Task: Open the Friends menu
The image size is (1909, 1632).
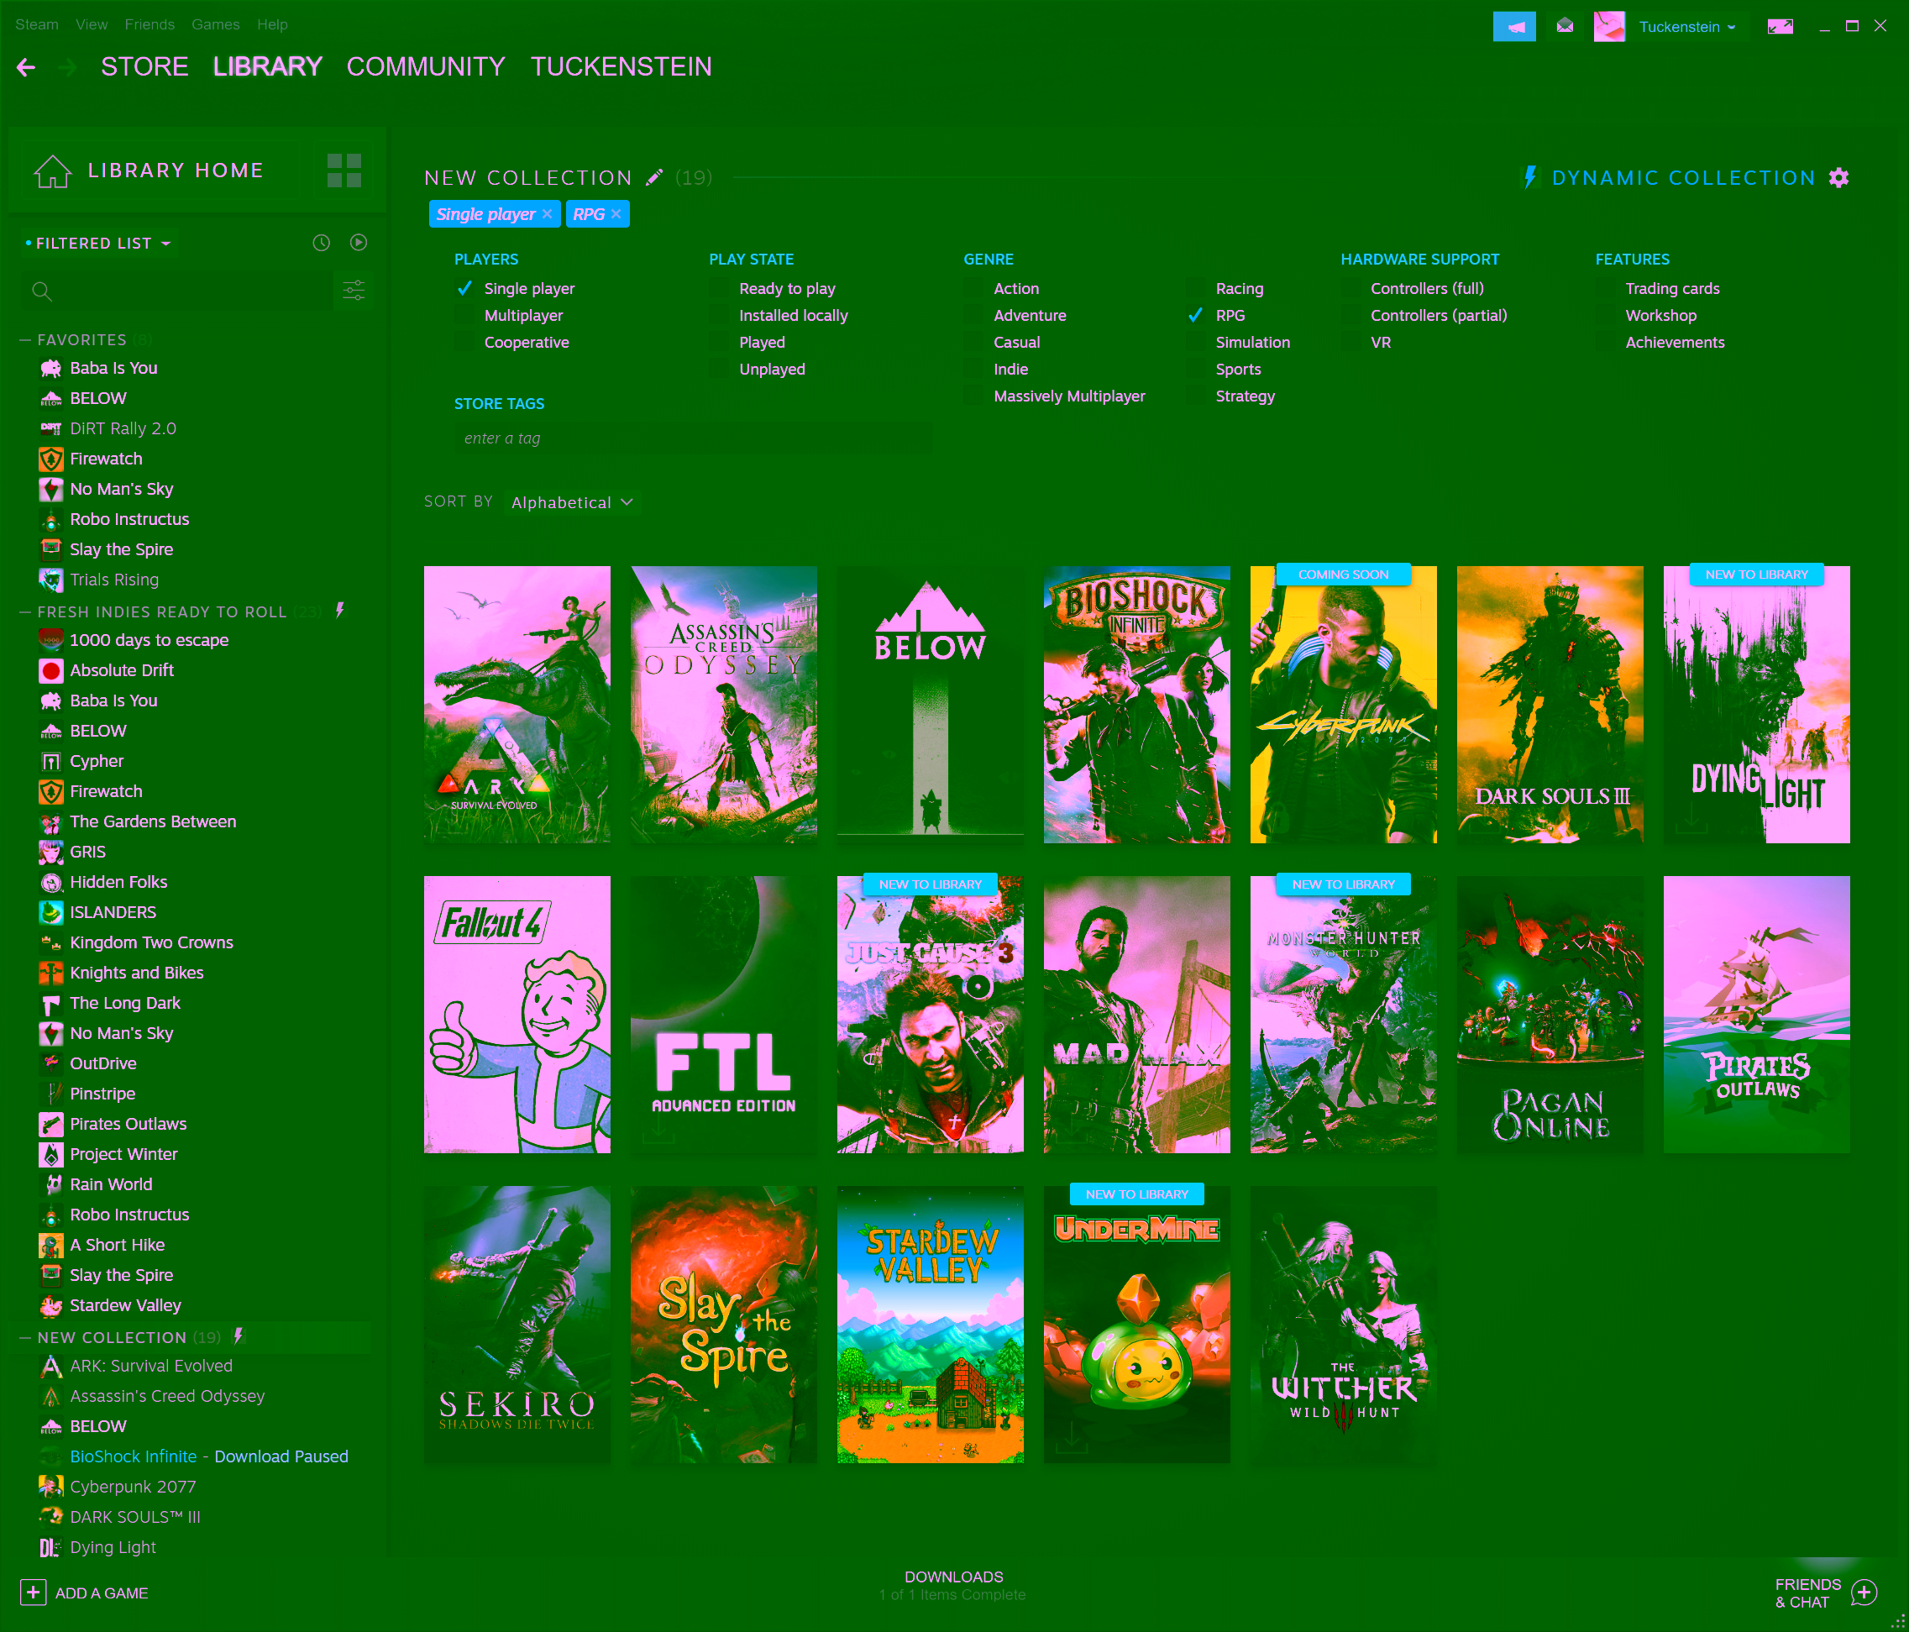Action: [149, 25]
